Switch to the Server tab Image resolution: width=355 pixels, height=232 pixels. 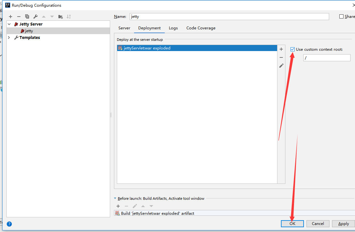[x=124, y=28]
